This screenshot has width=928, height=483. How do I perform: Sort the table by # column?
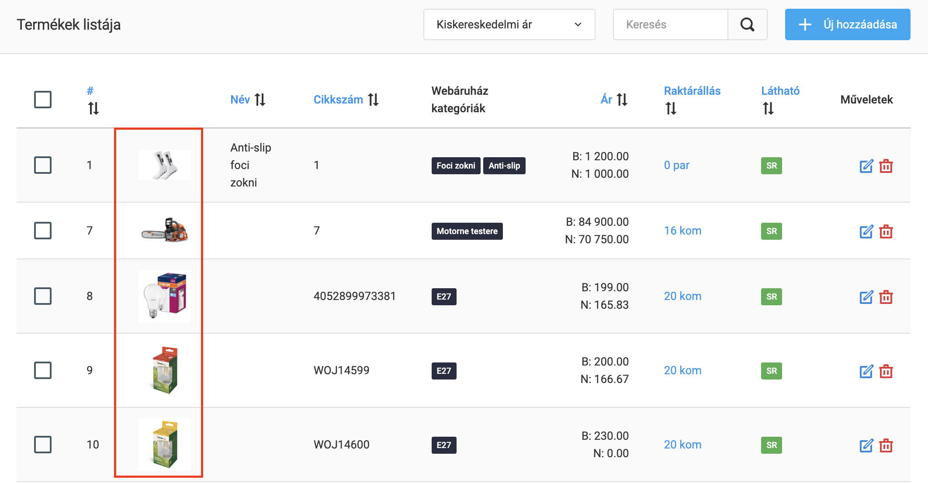click(x=93, y=100)
